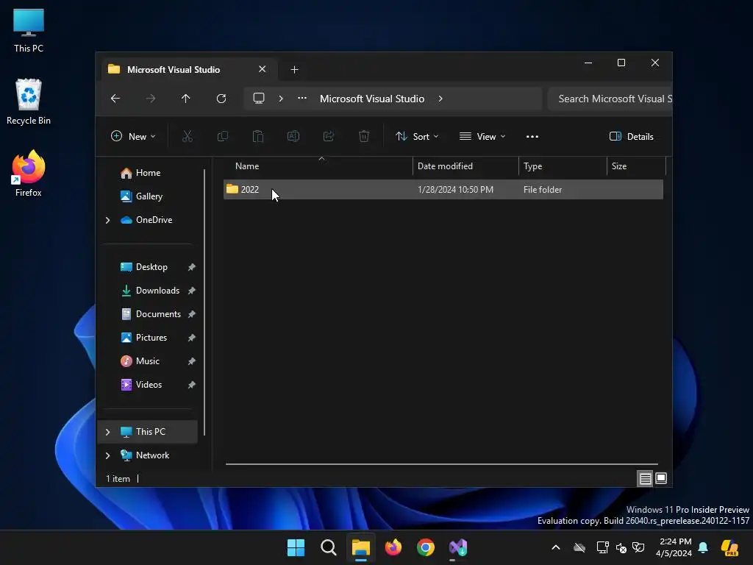
Task: Open the See more toolbar options
Action: [532, 136]
